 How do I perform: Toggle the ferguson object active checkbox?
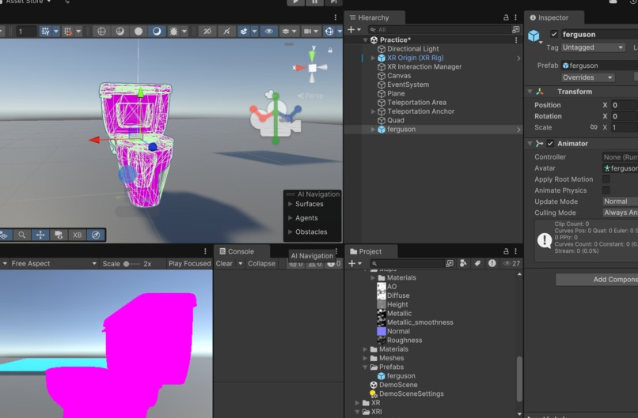[554, 34]
